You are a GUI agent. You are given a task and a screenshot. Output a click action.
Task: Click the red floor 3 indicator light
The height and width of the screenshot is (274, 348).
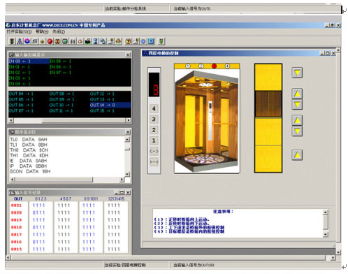(x=214, y=66)
